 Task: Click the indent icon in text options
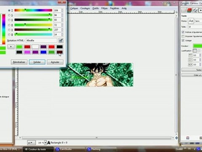tap(190, 55)
